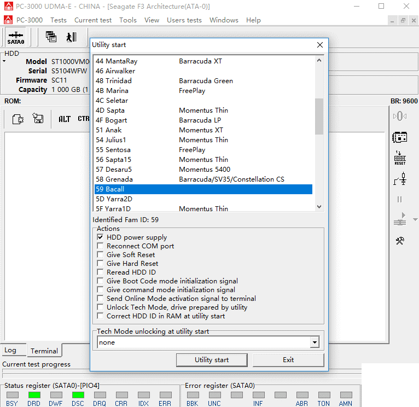Screen dimensions: 419x407
Task: Check Give command mode initialization signal
Action: click(x=100, y=290)
